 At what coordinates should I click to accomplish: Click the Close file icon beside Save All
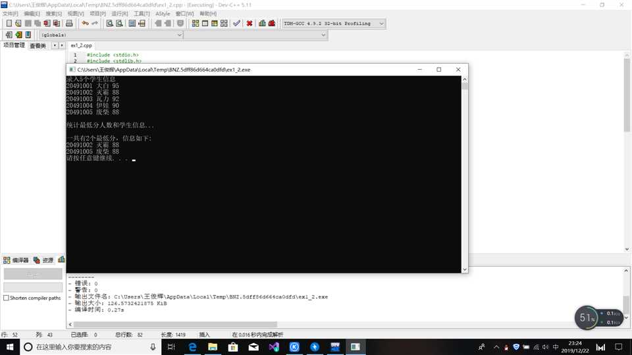click(47, 24)
